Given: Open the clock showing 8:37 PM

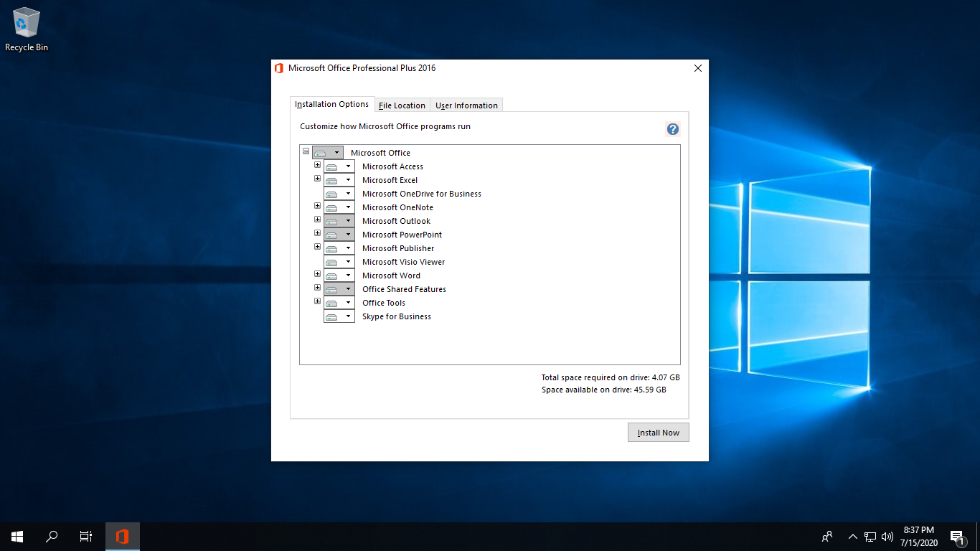Looking at the screenshot, I should tap(919, 537).
